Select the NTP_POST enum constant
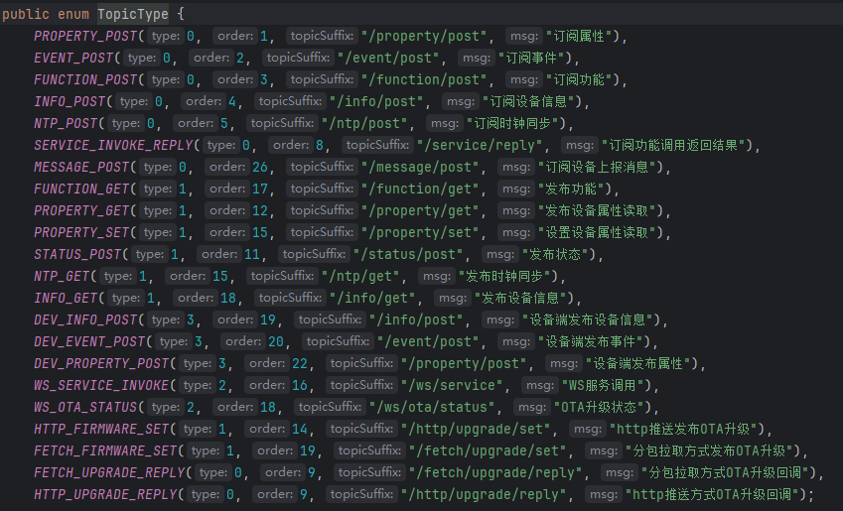This screenshot has width=843, height=511. [x=66, y=124]
